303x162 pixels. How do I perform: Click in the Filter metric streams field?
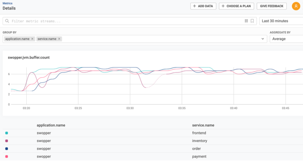[122, 21]
